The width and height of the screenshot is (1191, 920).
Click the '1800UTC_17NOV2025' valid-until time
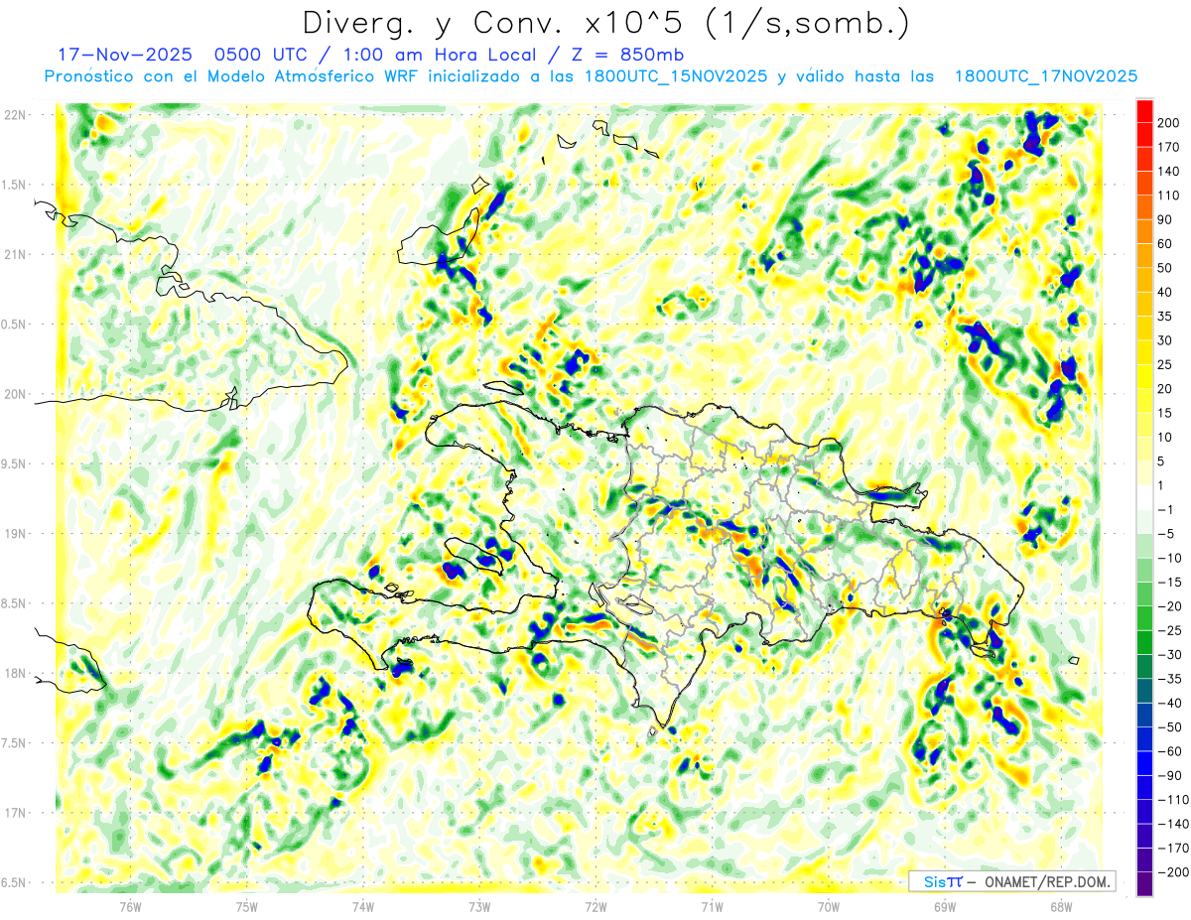coord(1045,76)
